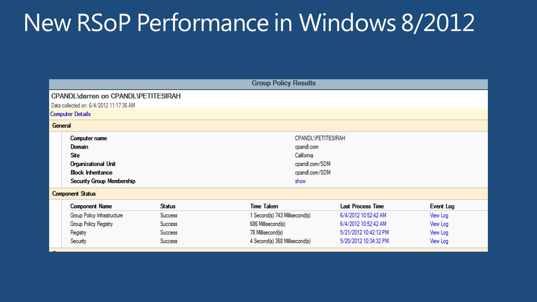Screen dimensions: 537x302
Task: Select the Block Inheritance value cpandl.com/SDM
Action: point(313,172)
